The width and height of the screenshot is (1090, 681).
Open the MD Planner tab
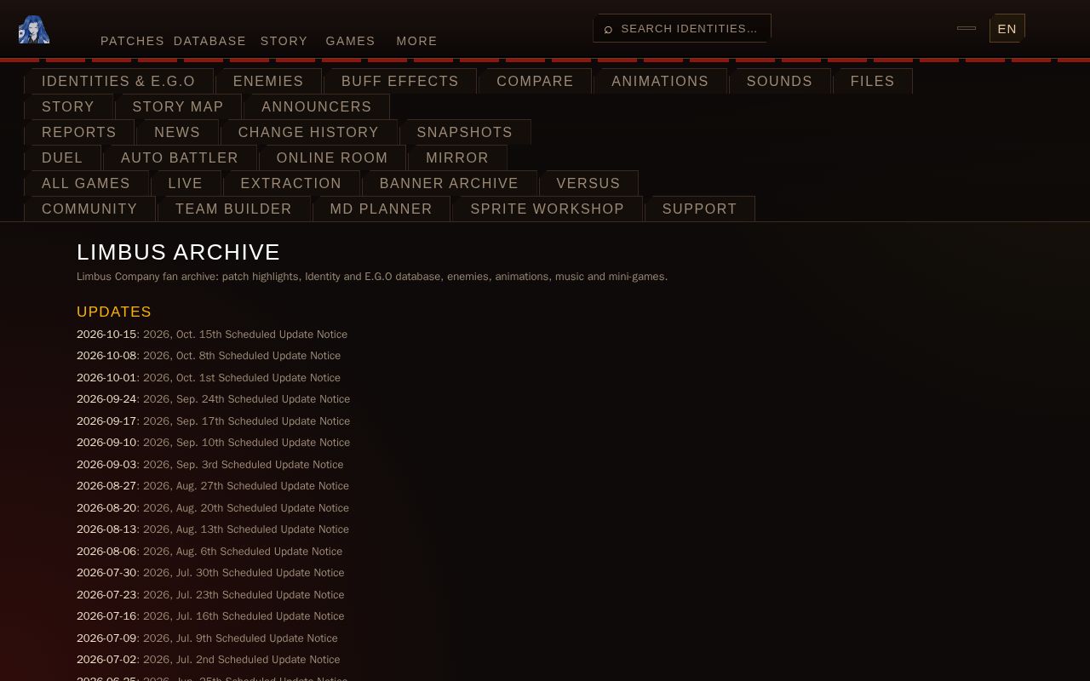click(x=381, y=209)
